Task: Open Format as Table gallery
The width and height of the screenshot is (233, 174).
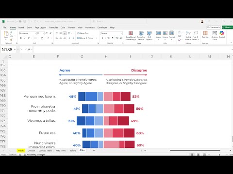Action: [141, 36]
